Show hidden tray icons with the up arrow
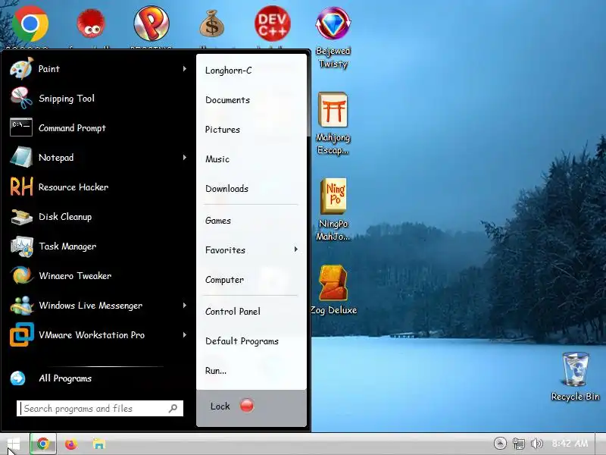606x455 pixels. (x=500, y=444)
